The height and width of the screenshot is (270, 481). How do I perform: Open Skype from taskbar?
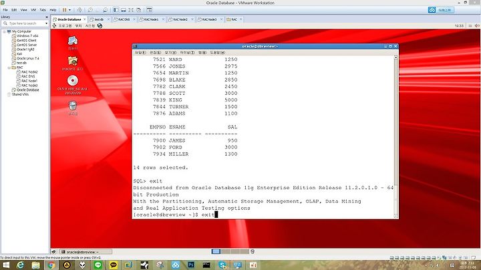click(x=222, y=265)
